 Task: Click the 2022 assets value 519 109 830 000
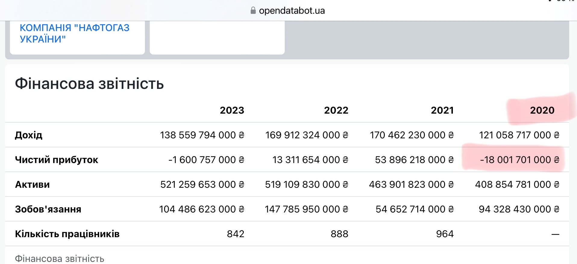[307, 184]
